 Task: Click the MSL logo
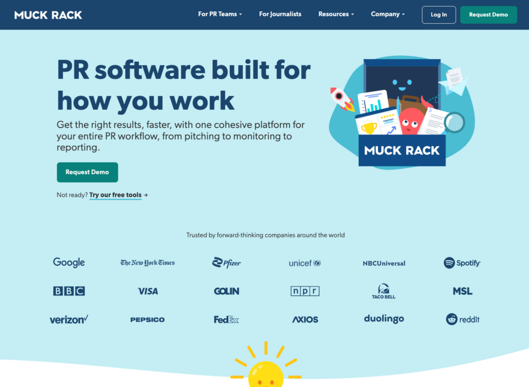pyautogui.click(x=462, y=291)
